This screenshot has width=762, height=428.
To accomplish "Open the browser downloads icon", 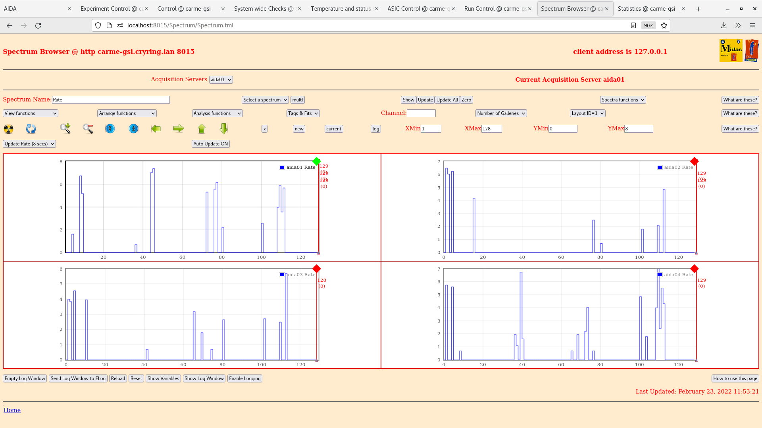I will [x=724, y=25].
